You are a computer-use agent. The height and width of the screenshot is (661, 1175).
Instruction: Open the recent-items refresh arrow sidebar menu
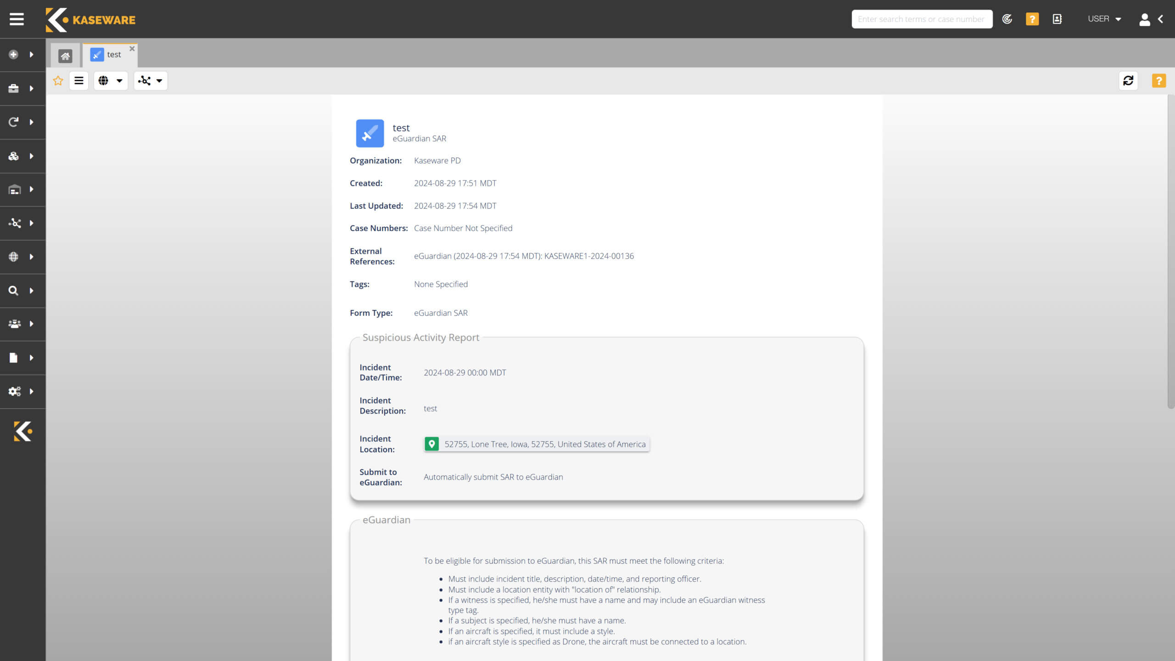[14, 122]
